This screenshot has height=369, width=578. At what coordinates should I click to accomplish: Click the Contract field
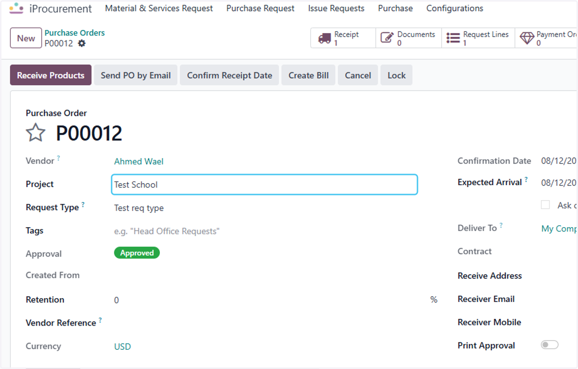[559, 251]
